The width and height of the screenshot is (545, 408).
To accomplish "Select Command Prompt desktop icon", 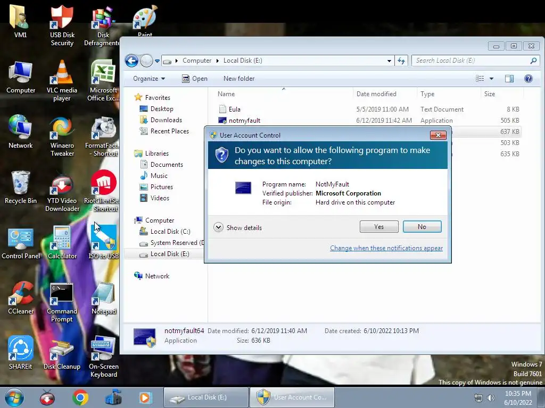I will 62,302.
